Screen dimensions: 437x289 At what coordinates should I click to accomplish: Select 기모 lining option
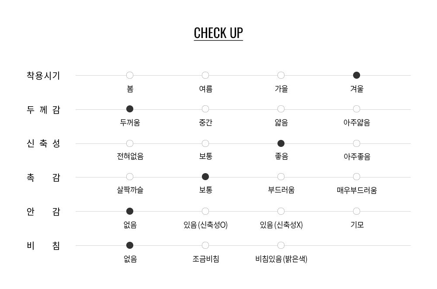pos(357,211)
